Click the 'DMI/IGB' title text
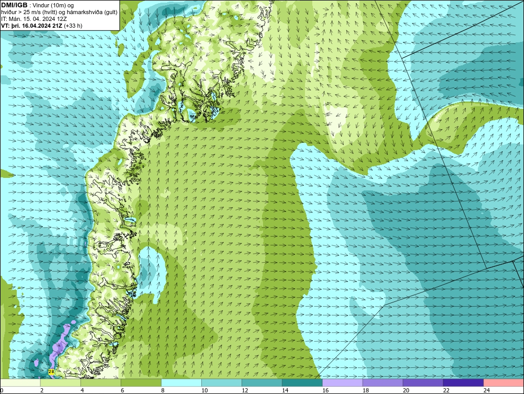 (x=14, y=5)
